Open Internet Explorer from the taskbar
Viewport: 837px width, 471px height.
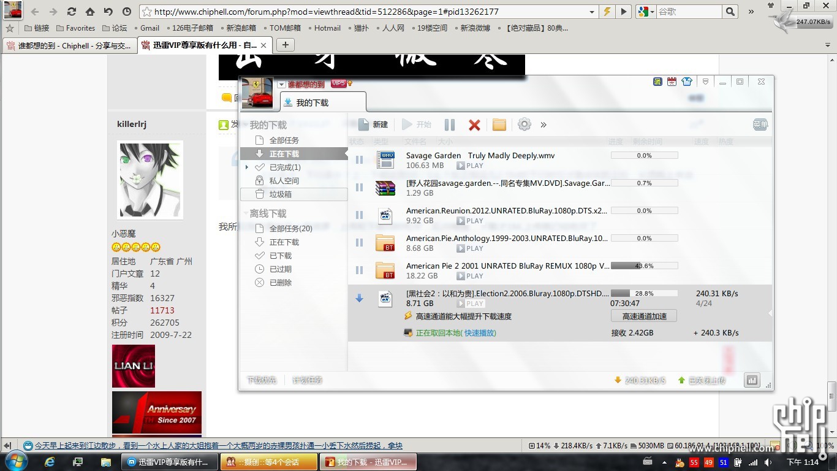coord(50,462)
